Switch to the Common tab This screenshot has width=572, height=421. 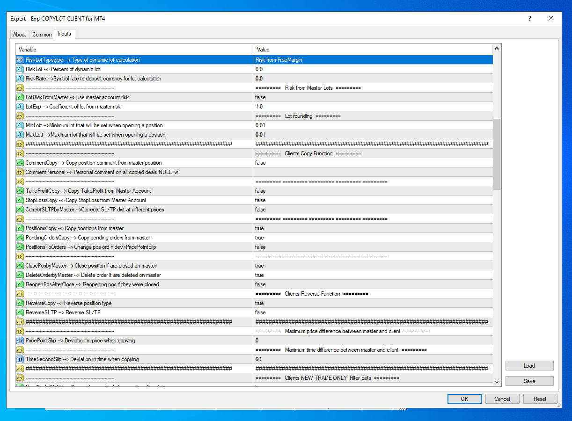[42, 35]
